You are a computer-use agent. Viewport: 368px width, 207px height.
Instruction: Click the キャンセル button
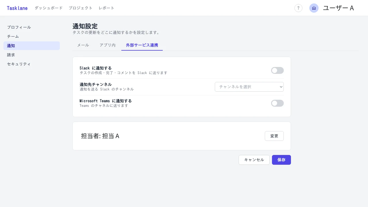tap(254, 160)
